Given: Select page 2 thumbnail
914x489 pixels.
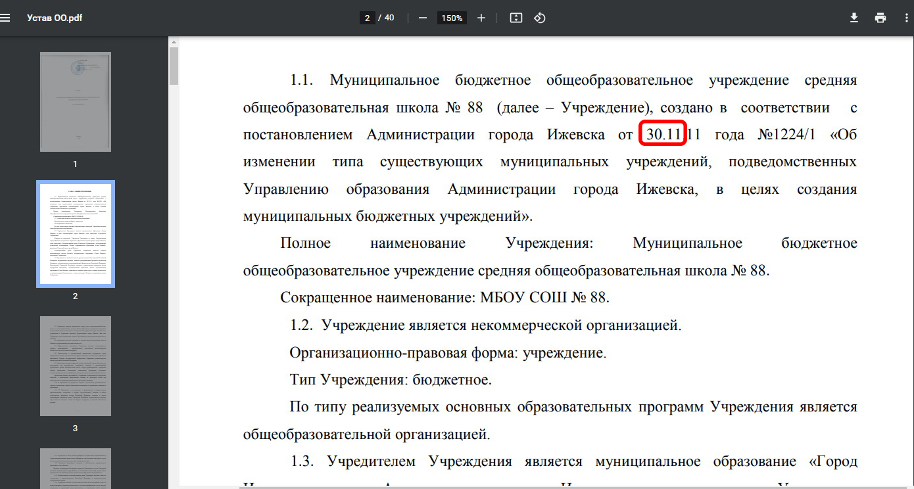Looking at the screenshot, I should (x=76, y=234).
